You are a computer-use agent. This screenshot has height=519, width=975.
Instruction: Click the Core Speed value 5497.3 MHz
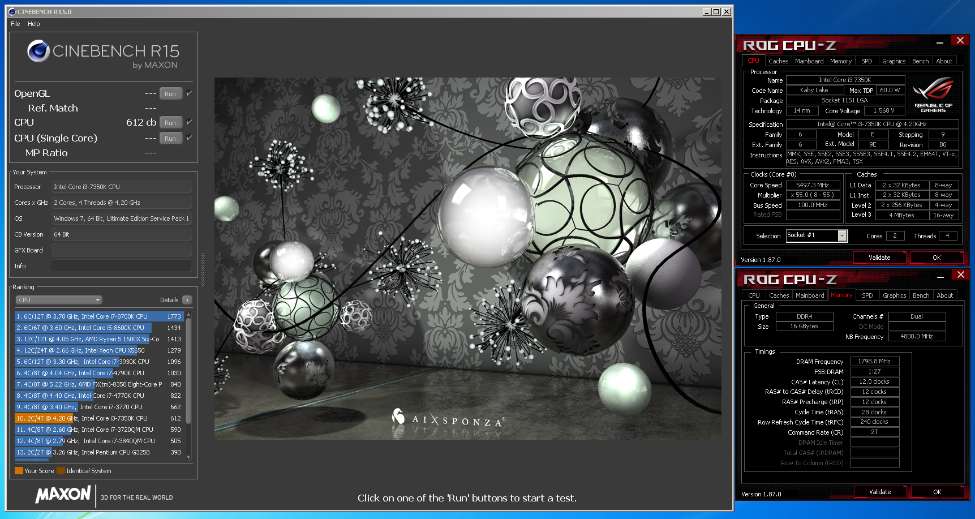click(x=813, y=185)
